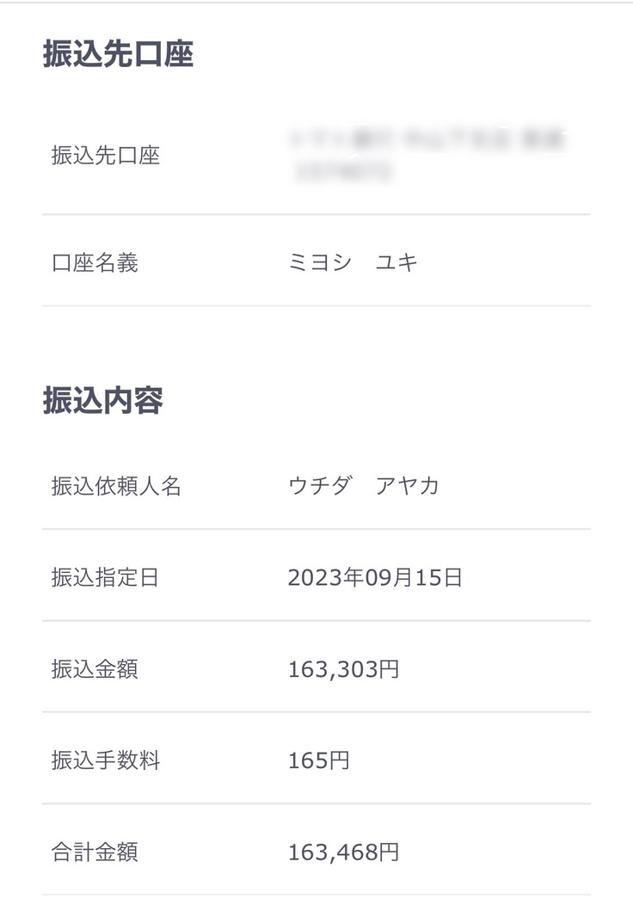Click the account holder given name ユキ
The height and width of the screenshot is (923, 633).
coord(396,262)
